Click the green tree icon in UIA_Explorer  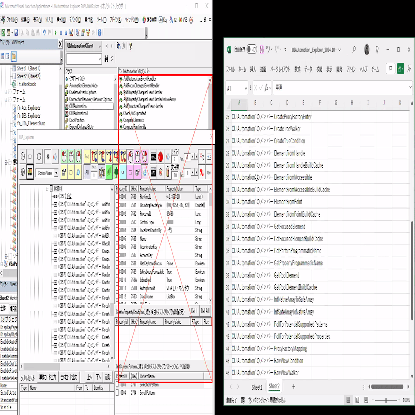[116, 172]
